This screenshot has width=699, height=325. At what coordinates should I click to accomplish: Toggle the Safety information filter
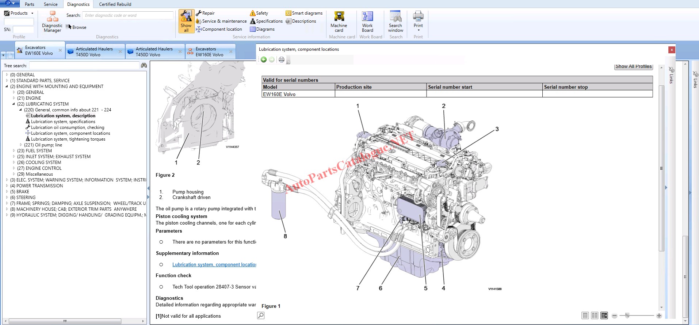point(259,13)
